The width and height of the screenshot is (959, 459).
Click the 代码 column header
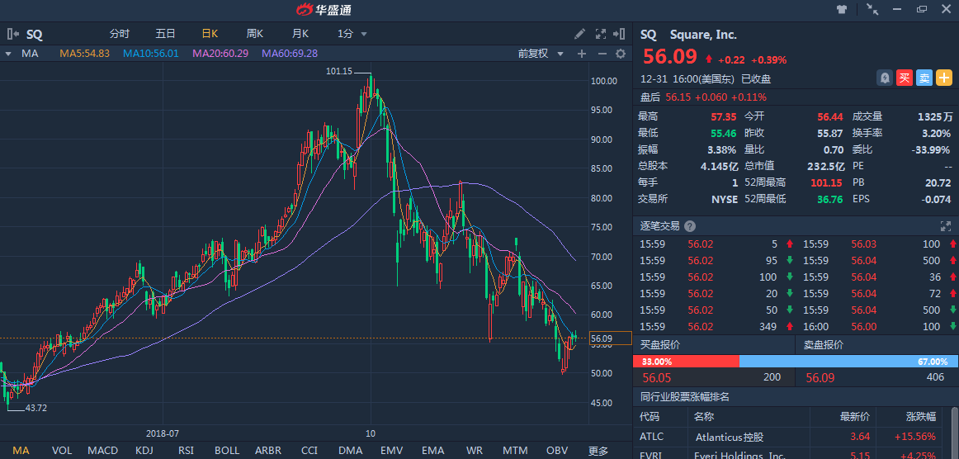pyautogui.click(x=650, y=417)
